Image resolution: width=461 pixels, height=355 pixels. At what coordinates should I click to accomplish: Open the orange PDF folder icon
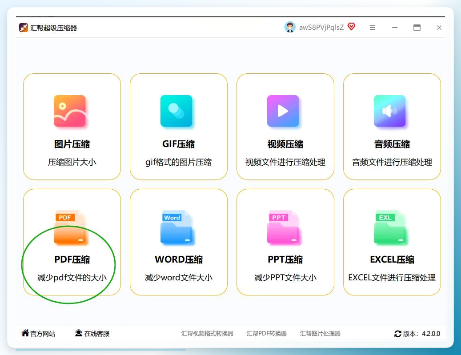pyautogui.click(x=70, y=227)
